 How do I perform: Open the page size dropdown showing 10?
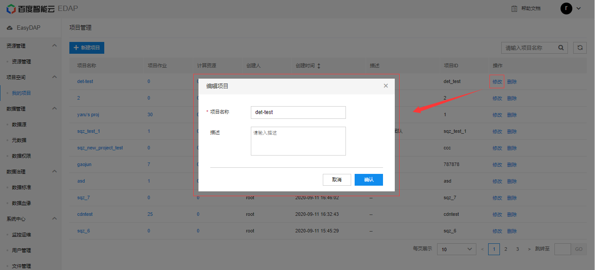[456, 249]
